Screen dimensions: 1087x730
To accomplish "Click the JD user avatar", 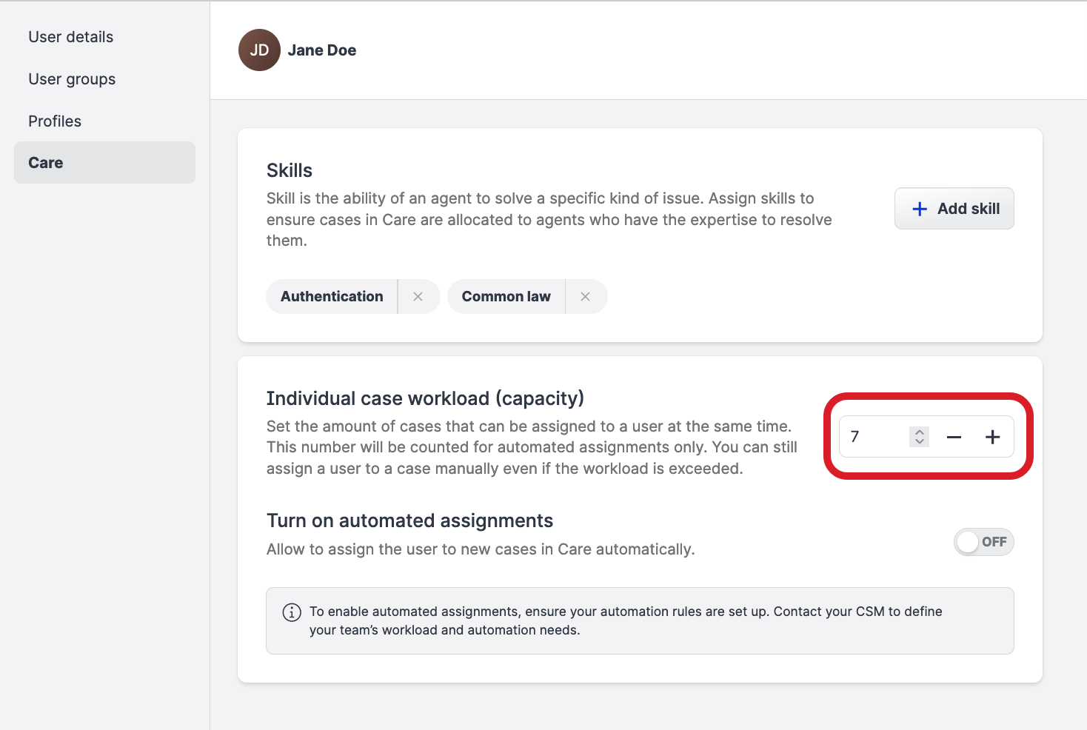I will click(x=259, y=50).
